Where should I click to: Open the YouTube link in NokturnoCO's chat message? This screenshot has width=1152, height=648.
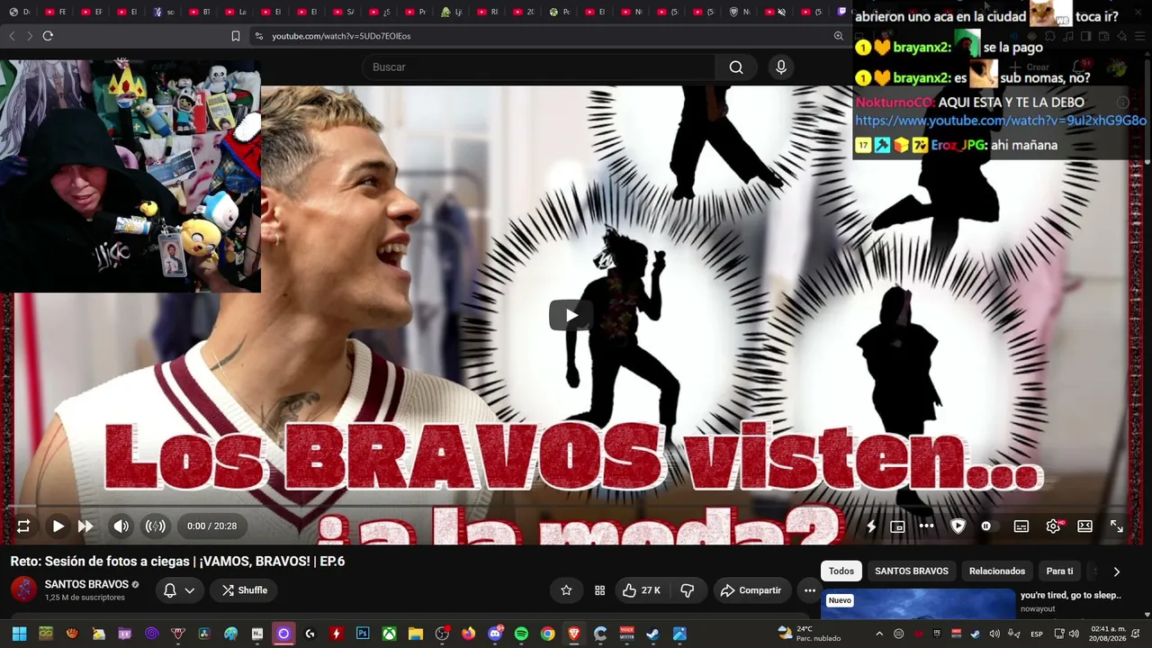(x=1000, y=121)
